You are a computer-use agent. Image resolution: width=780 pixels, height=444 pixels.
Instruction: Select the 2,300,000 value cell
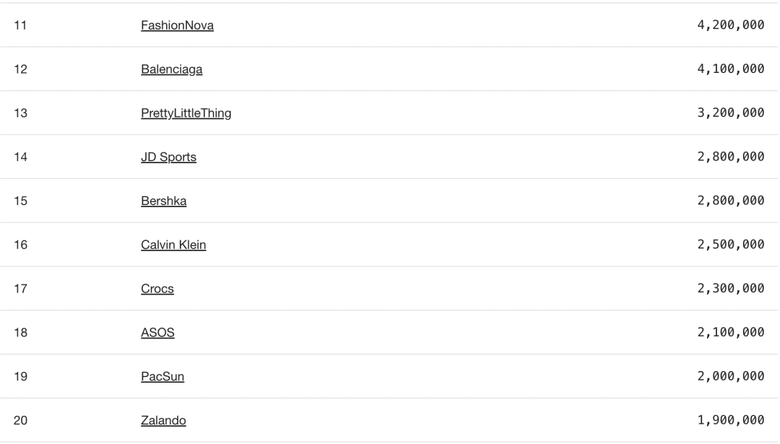[x=731, y=288]
